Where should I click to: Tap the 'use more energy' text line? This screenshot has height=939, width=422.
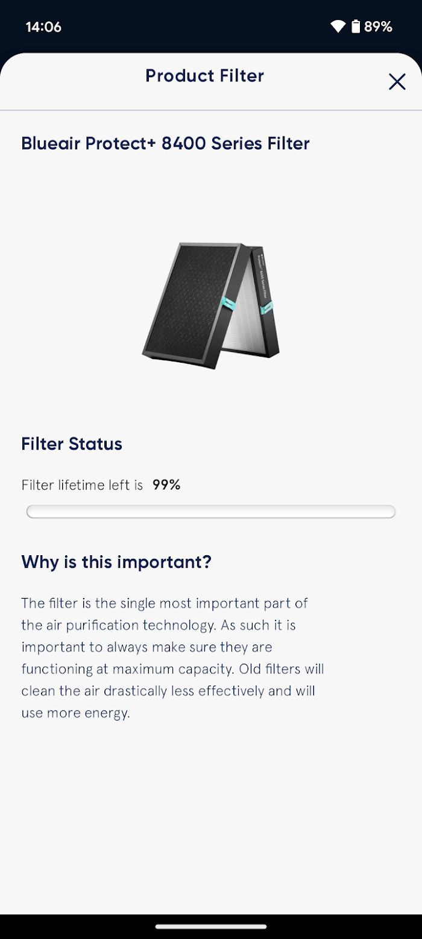[x=75, y=713]
